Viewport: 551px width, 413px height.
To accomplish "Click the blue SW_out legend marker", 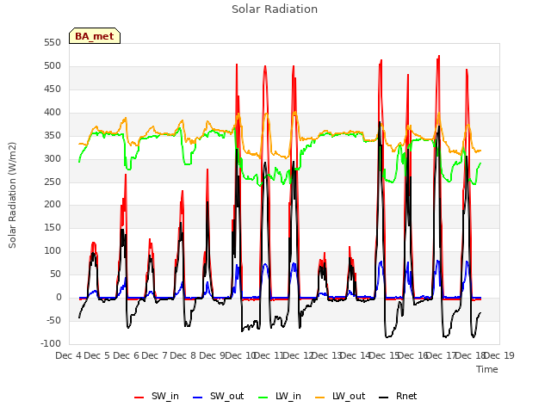I will pyautogui.click(x=198, y=398).
